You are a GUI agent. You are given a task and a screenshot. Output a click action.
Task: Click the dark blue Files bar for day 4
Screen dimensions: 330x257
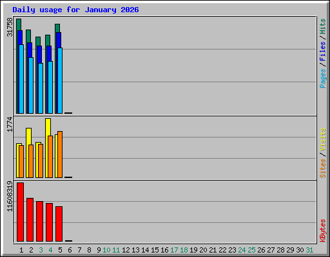pos(49,53)
